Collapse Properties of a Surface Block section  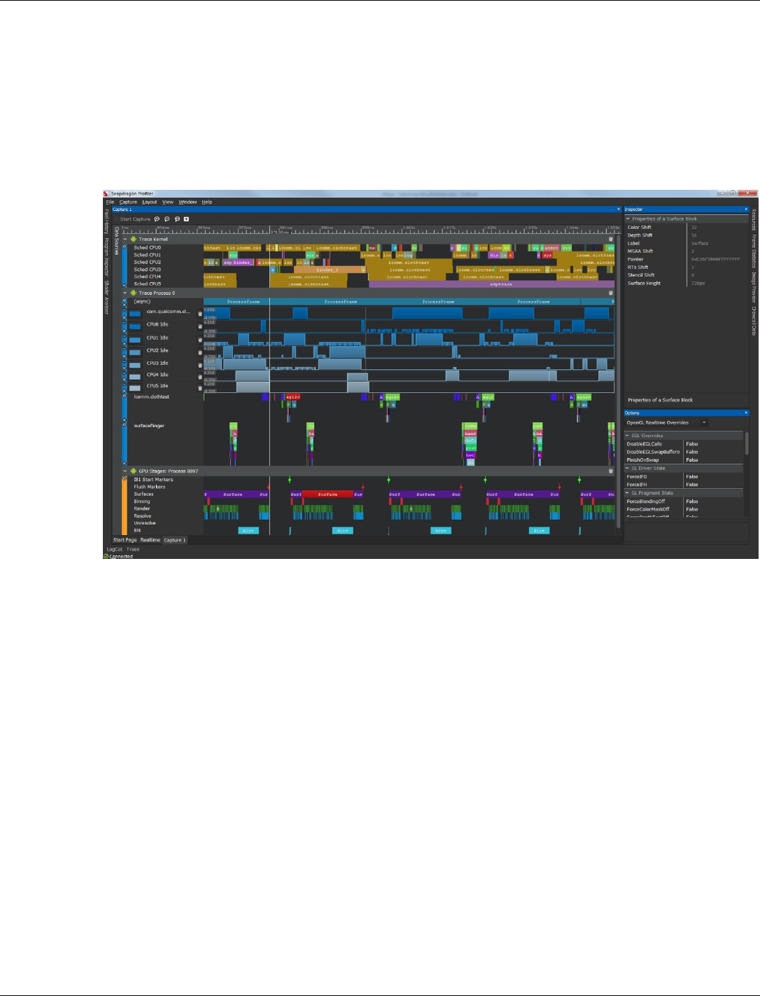click(628, 219)
